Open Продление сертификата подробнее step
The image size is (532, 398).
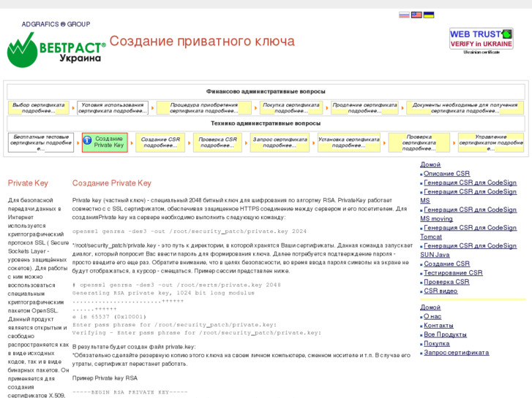(x=364, y=107)
